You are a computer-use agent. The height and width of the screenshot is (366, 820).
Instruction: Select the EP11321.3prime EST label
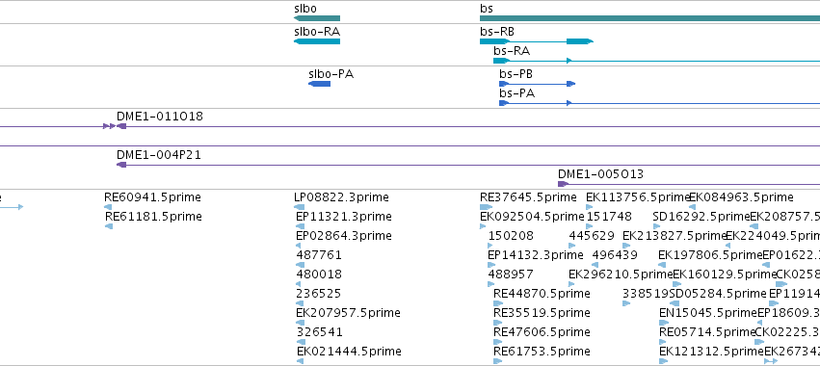(344, 217)
